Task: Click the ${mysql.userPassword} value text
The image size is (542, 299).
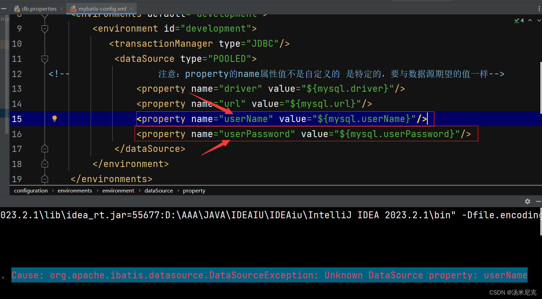Action: pyautogui.click(x=397, y=134)
